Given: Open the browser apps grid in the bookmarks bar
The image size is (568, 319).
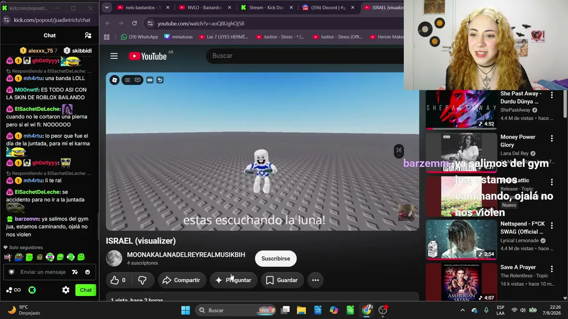Looking at the screenshot, I should tap(106, 37).
